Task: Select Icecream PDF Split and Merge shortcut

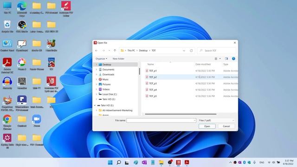Action: 52,84
